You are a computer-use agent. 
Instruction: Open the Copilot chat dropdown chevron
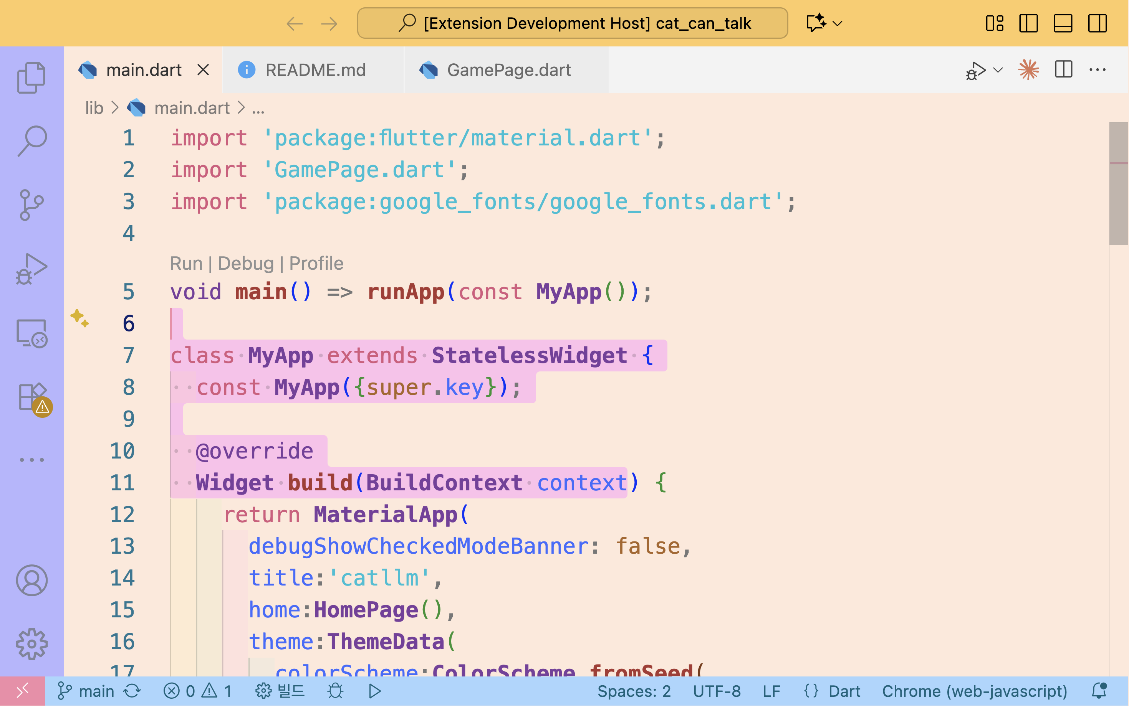[838, 23]
